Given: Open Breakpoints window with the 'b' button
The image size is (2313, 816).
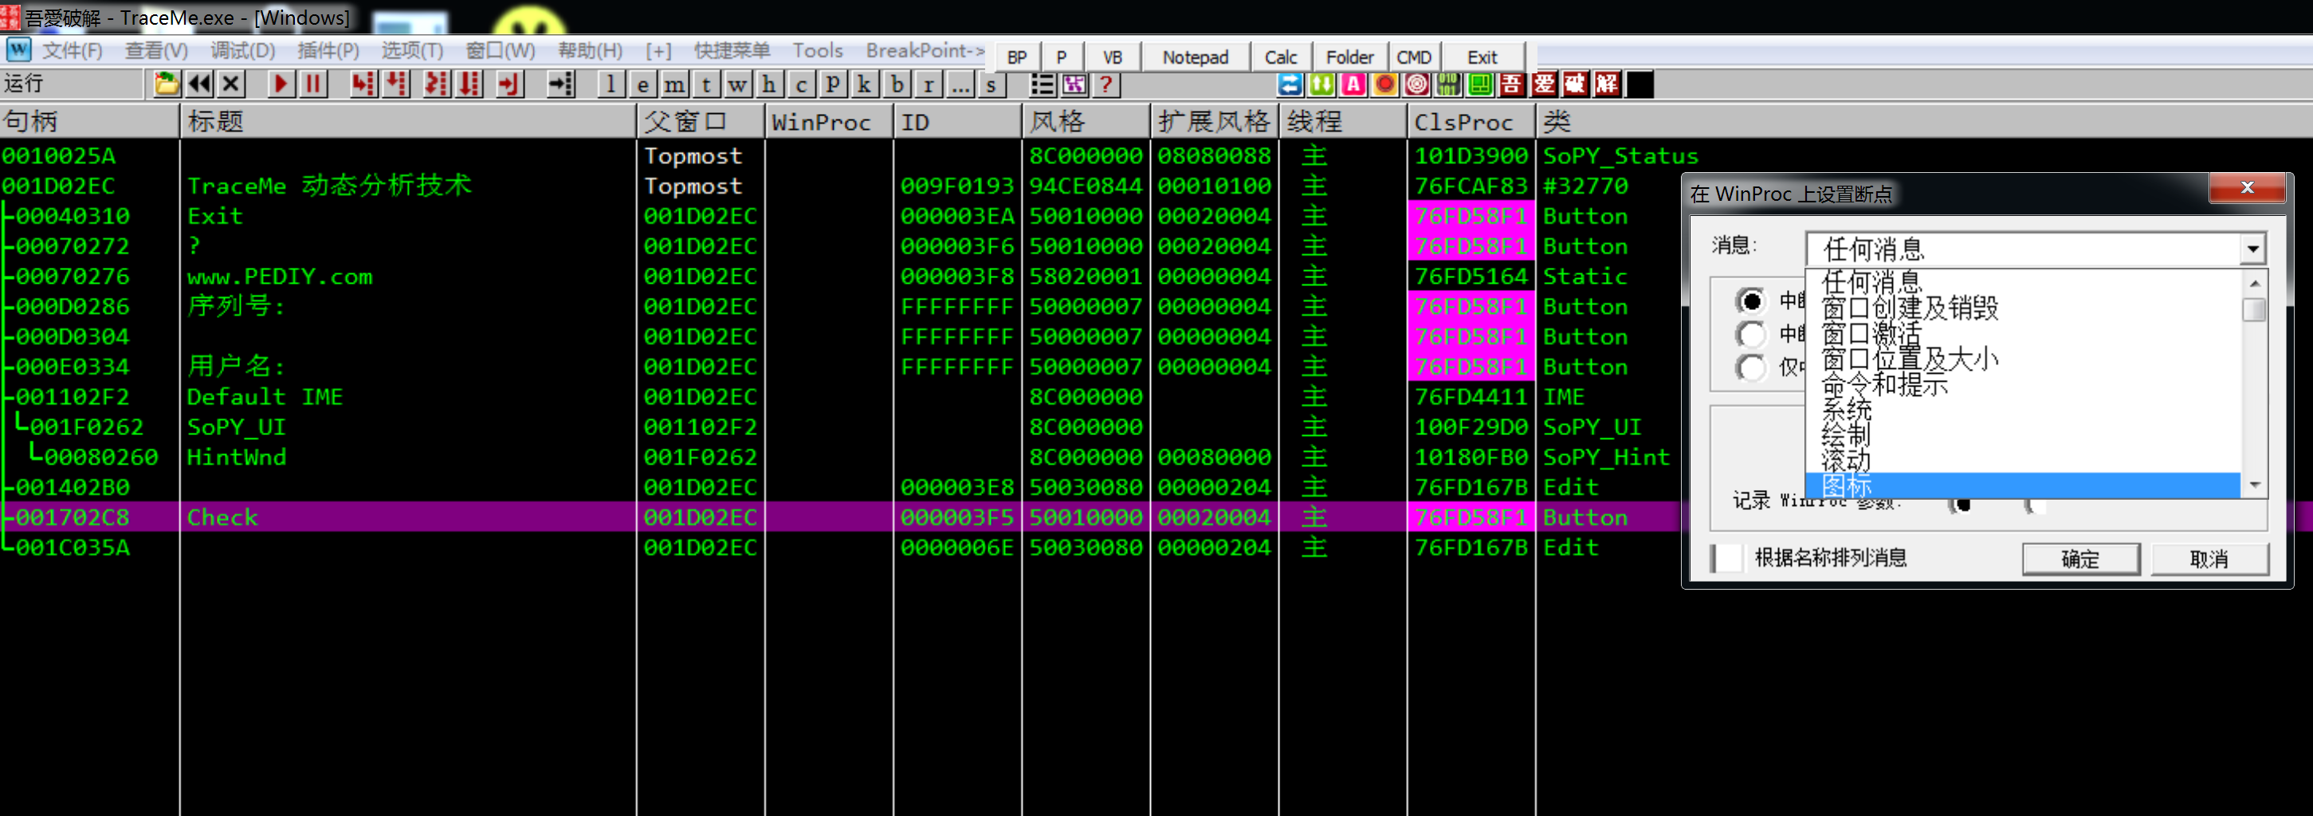Looking at the screenshot, I should pyautogui.click(x=897, y=84).
